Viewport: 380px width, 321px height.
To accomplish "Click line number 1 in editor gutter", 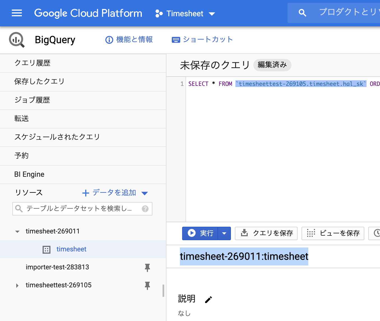I will (182, 84).
